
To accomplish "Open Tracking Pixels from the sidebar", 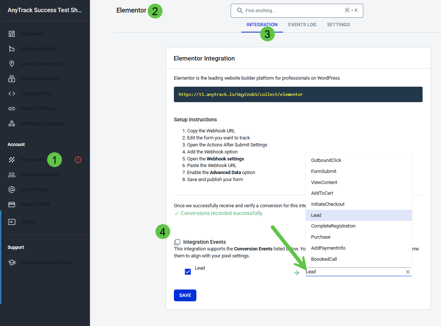I will pos(36,93).
